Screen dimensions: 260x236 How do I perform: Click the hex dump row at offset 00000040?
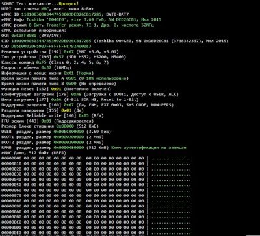[x=96, y=180]
